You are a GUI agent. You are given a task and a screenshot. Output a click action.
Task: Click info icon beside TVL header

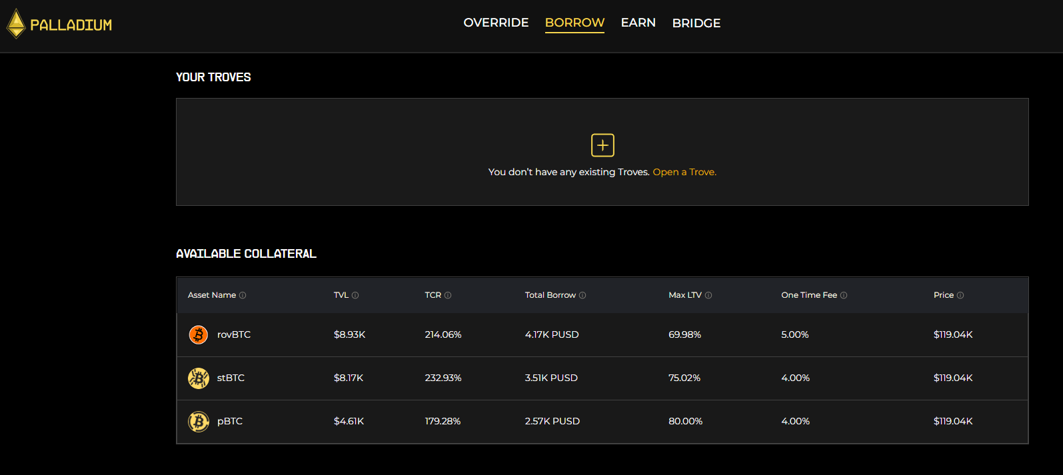[x=355, y=295]
